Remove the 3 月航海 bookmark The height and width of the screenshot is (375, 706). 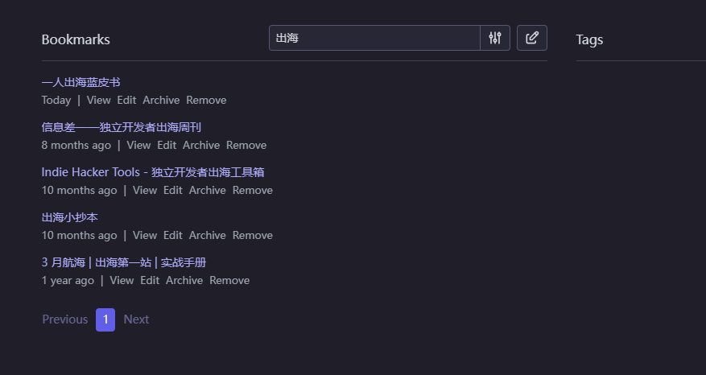[x=229, y=280]
